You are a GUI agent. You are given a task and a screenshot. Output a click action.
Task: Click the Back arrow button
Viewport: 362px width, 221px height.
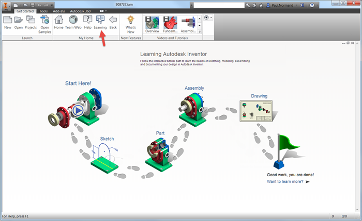pos(113,22)
